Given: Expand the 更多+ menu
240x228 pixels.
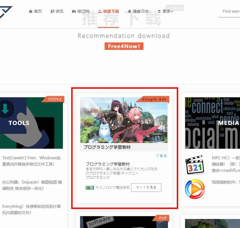Looking at the screenshot, I should (x=165, y=11).
